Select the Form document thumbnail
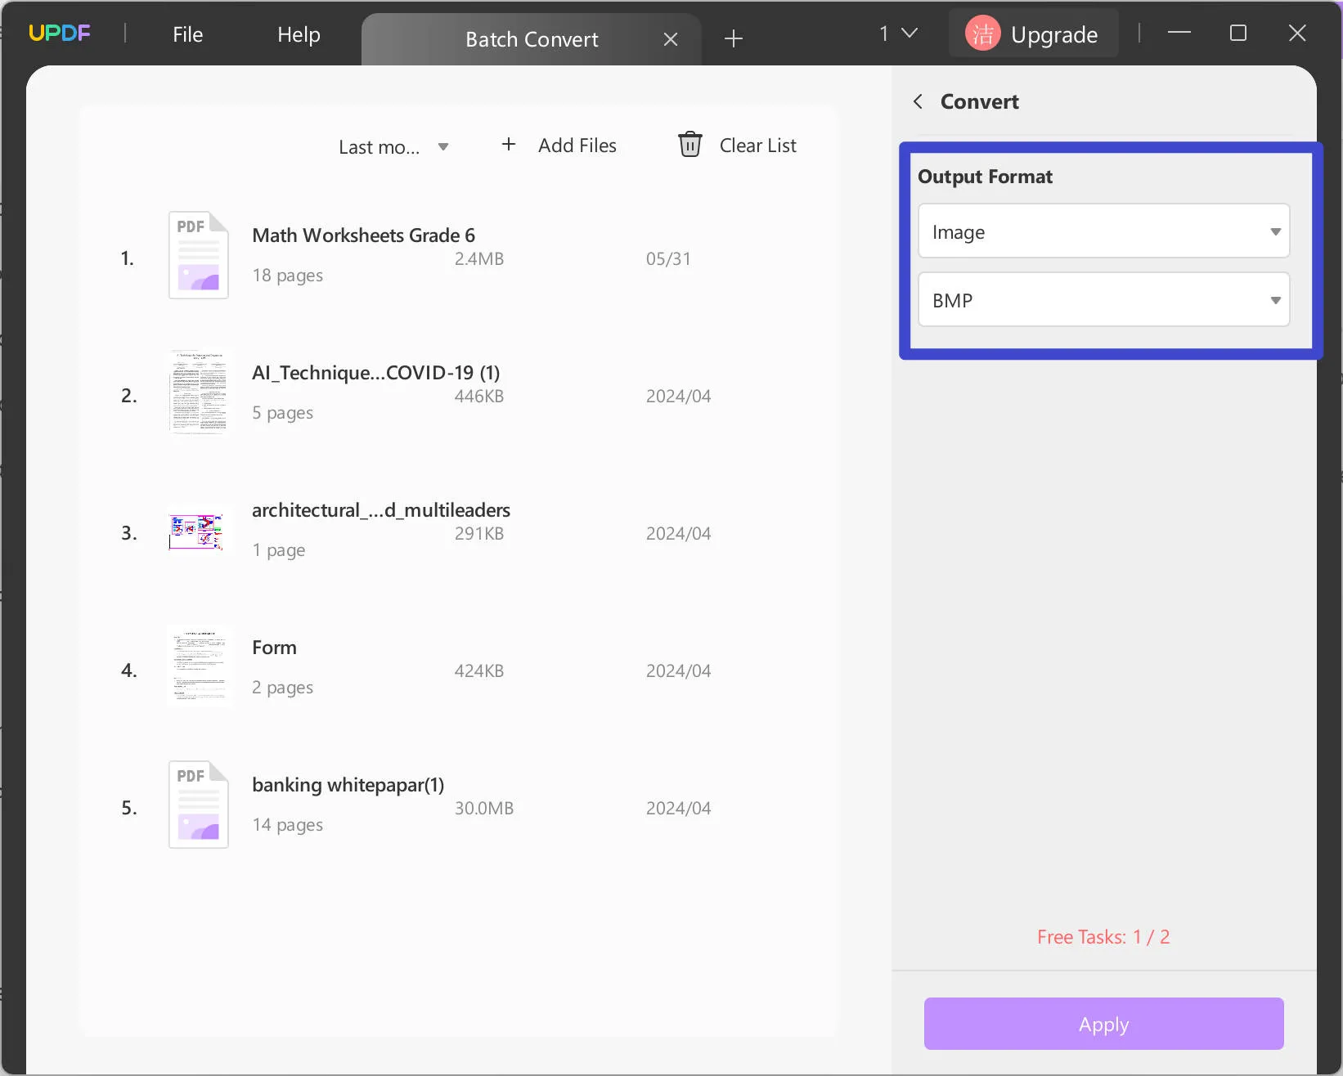Image resolution: width=1343 pixels, height=1076 pixels. [199, 666]
